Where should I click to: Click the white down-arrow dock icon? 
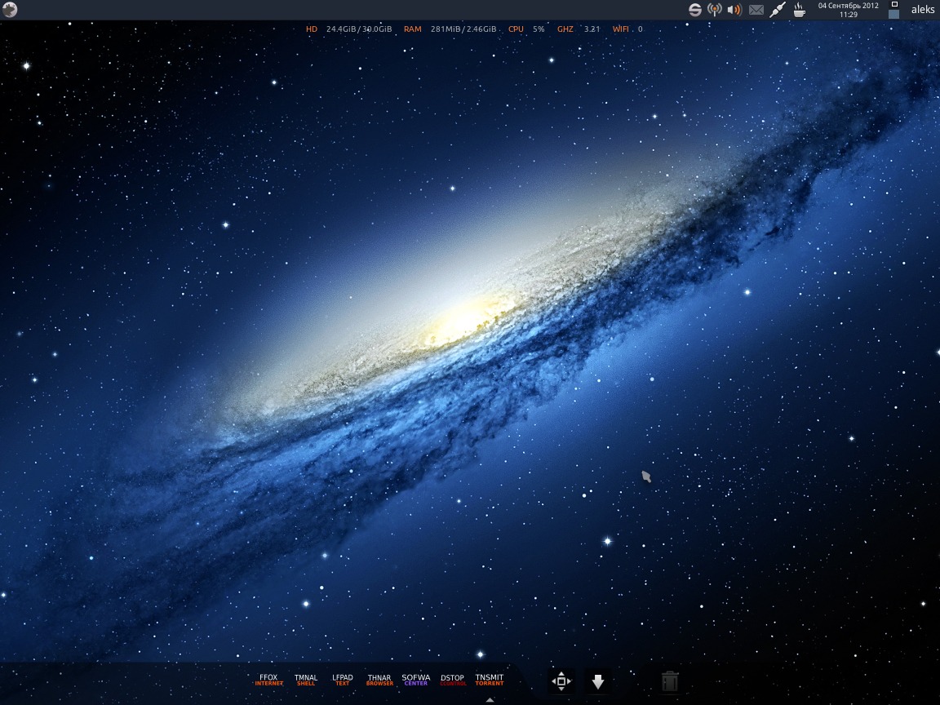point(598,681)
